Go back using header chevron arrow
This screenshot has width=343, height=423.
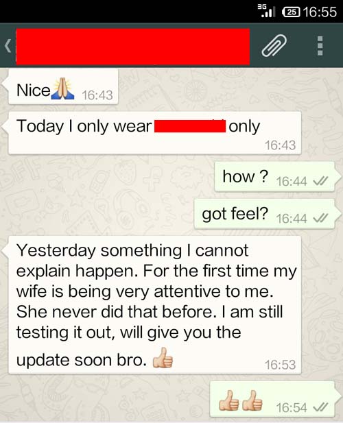pyautogui.click(x=8, y=46)
